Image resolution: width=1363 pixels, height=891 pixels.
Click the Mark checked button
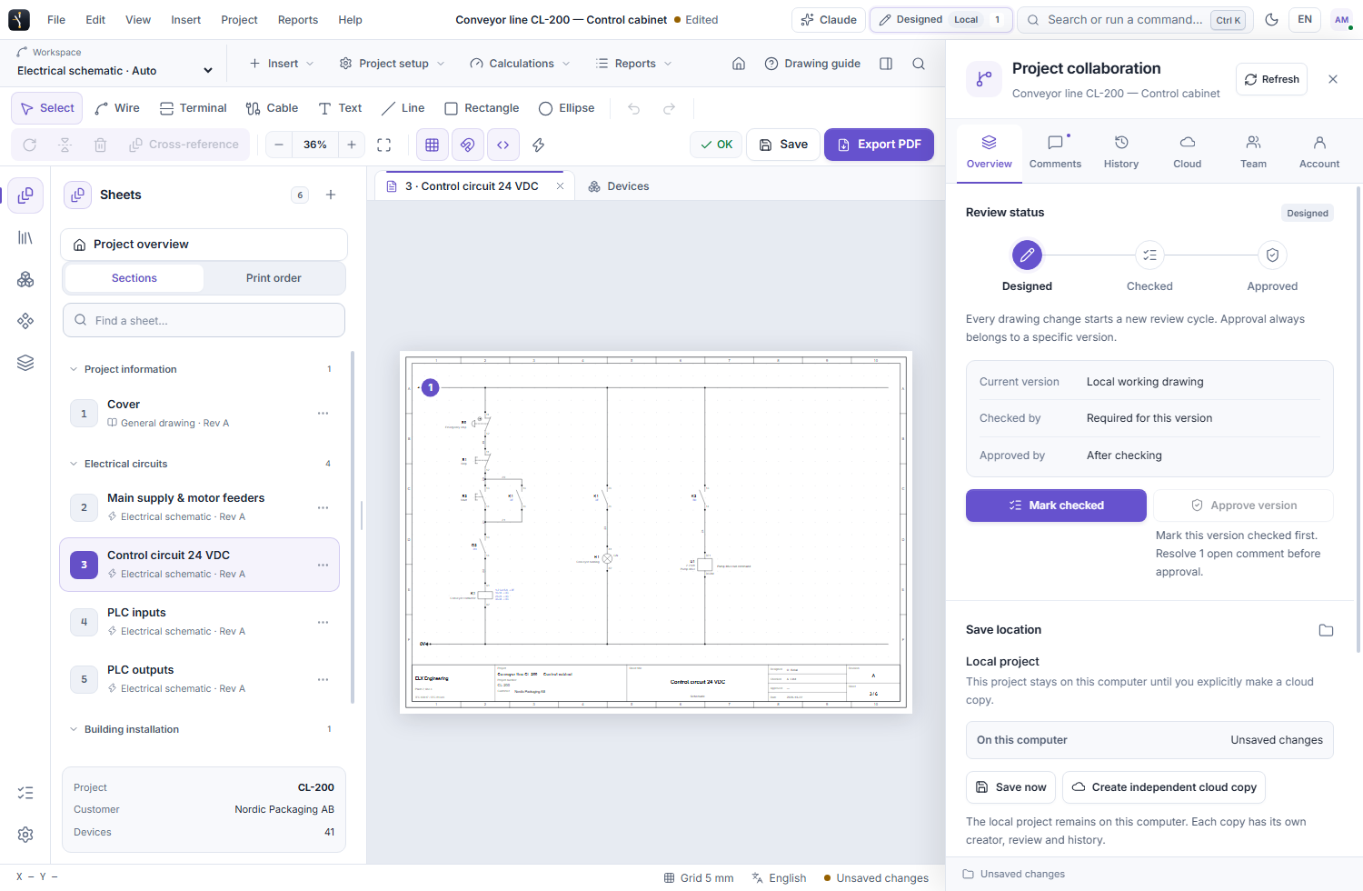tap(1056, 506)
